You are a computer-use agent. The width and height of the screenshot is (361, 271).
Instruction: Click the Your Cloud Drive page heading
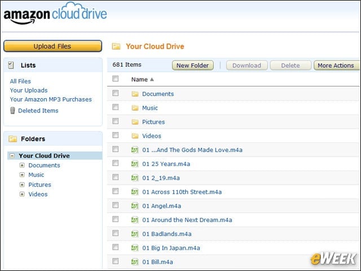pos(155,46)
